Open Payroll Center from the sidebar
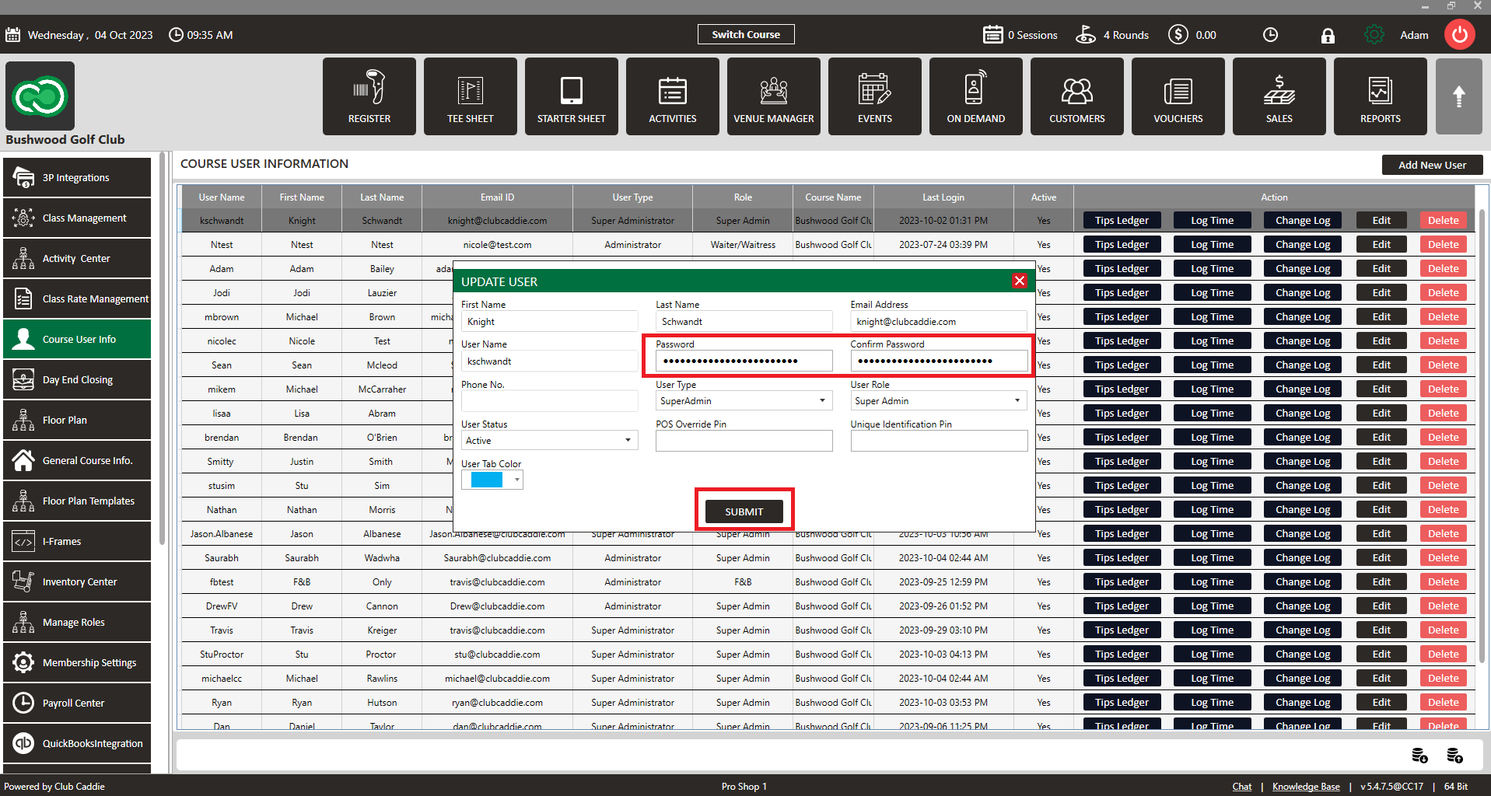 (77, 703)
